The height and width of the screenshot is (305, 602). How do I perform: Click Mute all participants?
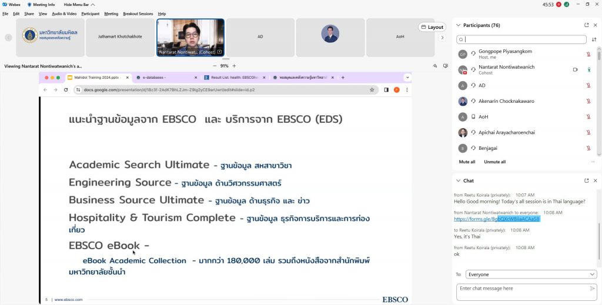[467, 162]
